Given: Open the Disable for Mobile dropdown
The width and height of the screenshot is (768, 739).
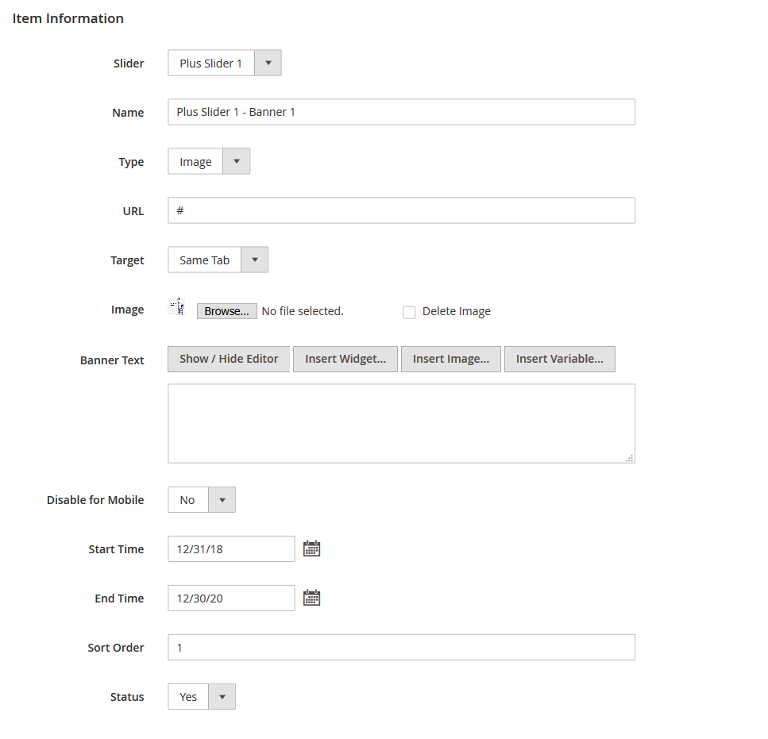Looking at the screenshot, I should 202,499.
